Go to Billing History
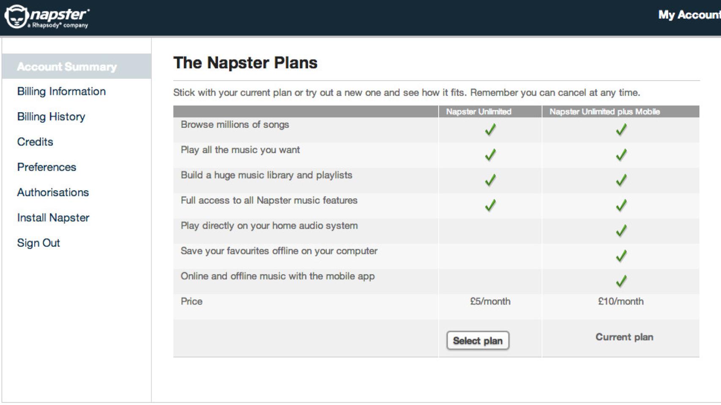 point(51,117)
